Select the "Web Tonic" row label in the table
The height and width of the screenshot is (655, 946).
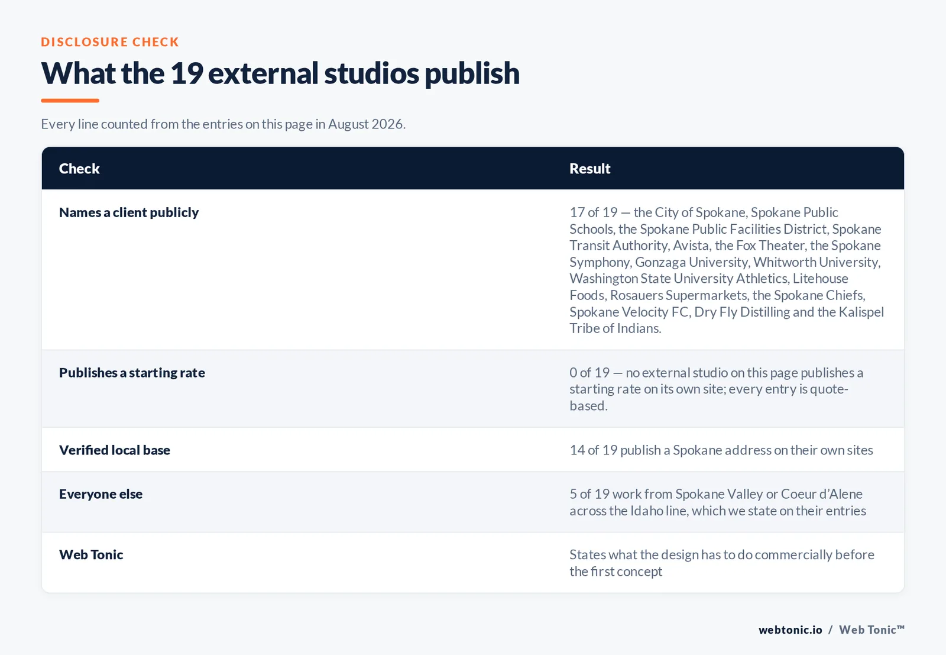pyautogui.click(x=91, y=555)
